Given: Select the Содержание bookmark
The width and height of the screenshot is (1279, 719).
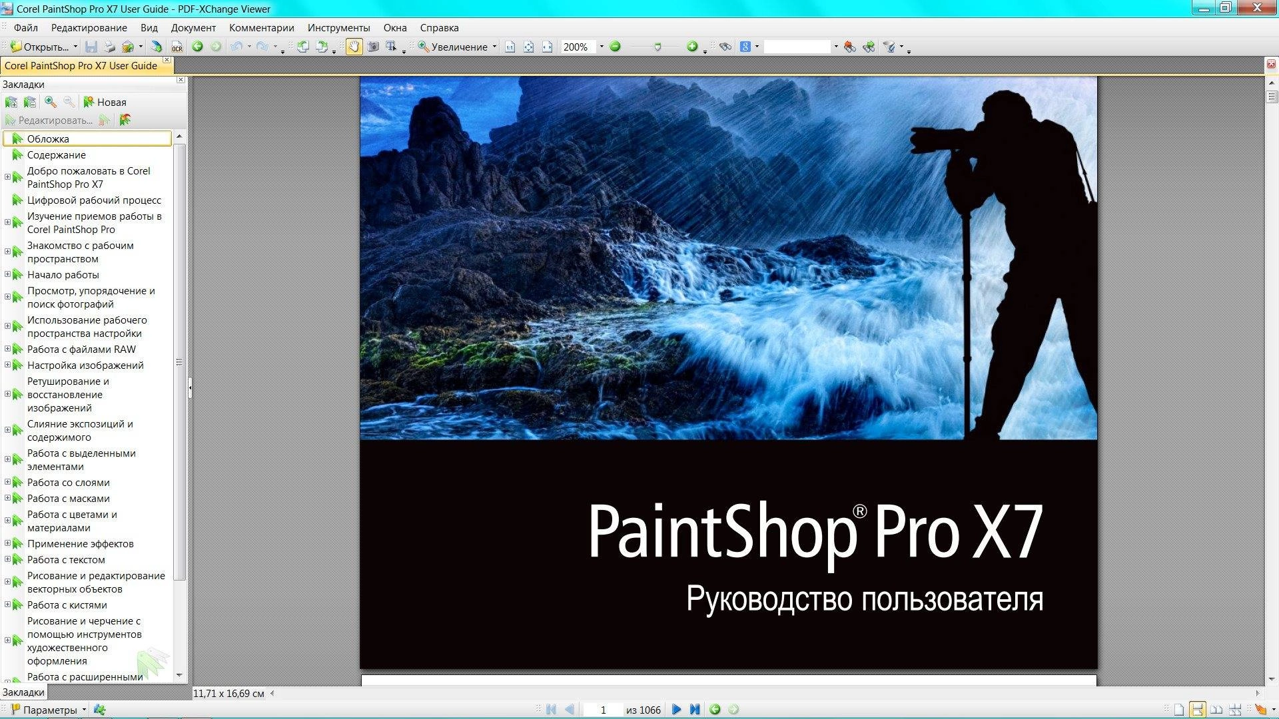Looking at the screenshot, I should (57, 154).
